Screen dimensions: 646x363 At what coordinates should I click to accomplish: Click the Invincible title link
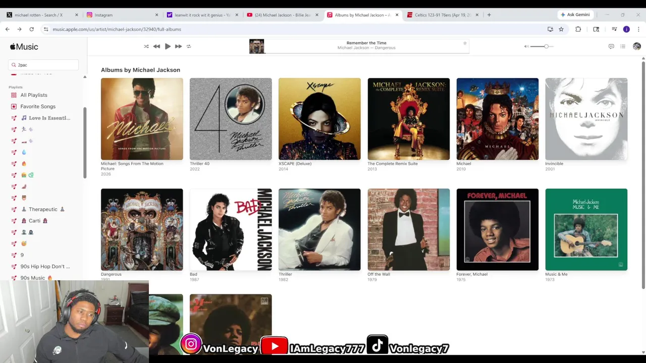(x=554, y=164)
